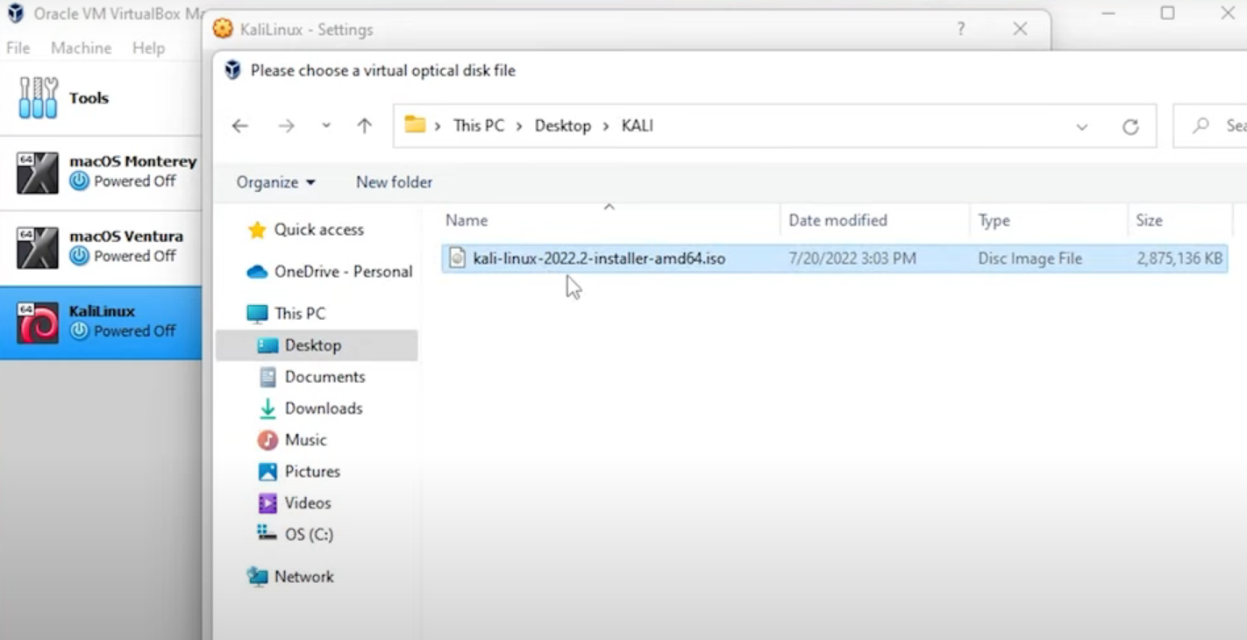The width and height of the screenshot is (1247, 640).
Task: Open the Organize dropdown menu
Action: (275, 182)
